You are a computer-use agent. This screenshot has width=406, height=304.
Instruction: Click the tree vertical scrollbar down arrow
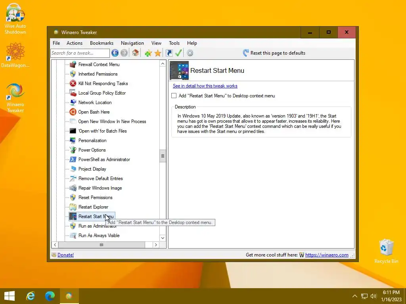click(163, 238)
